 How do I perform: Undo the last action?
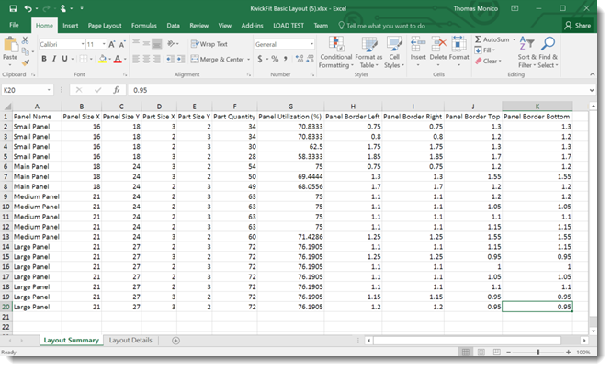click(x=28, y=8)
